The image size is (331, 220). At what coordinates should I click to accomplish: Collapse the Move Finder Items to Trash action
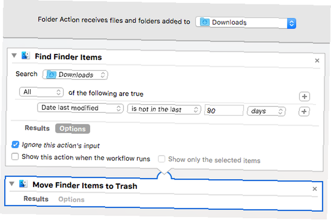tap(12, 184)
